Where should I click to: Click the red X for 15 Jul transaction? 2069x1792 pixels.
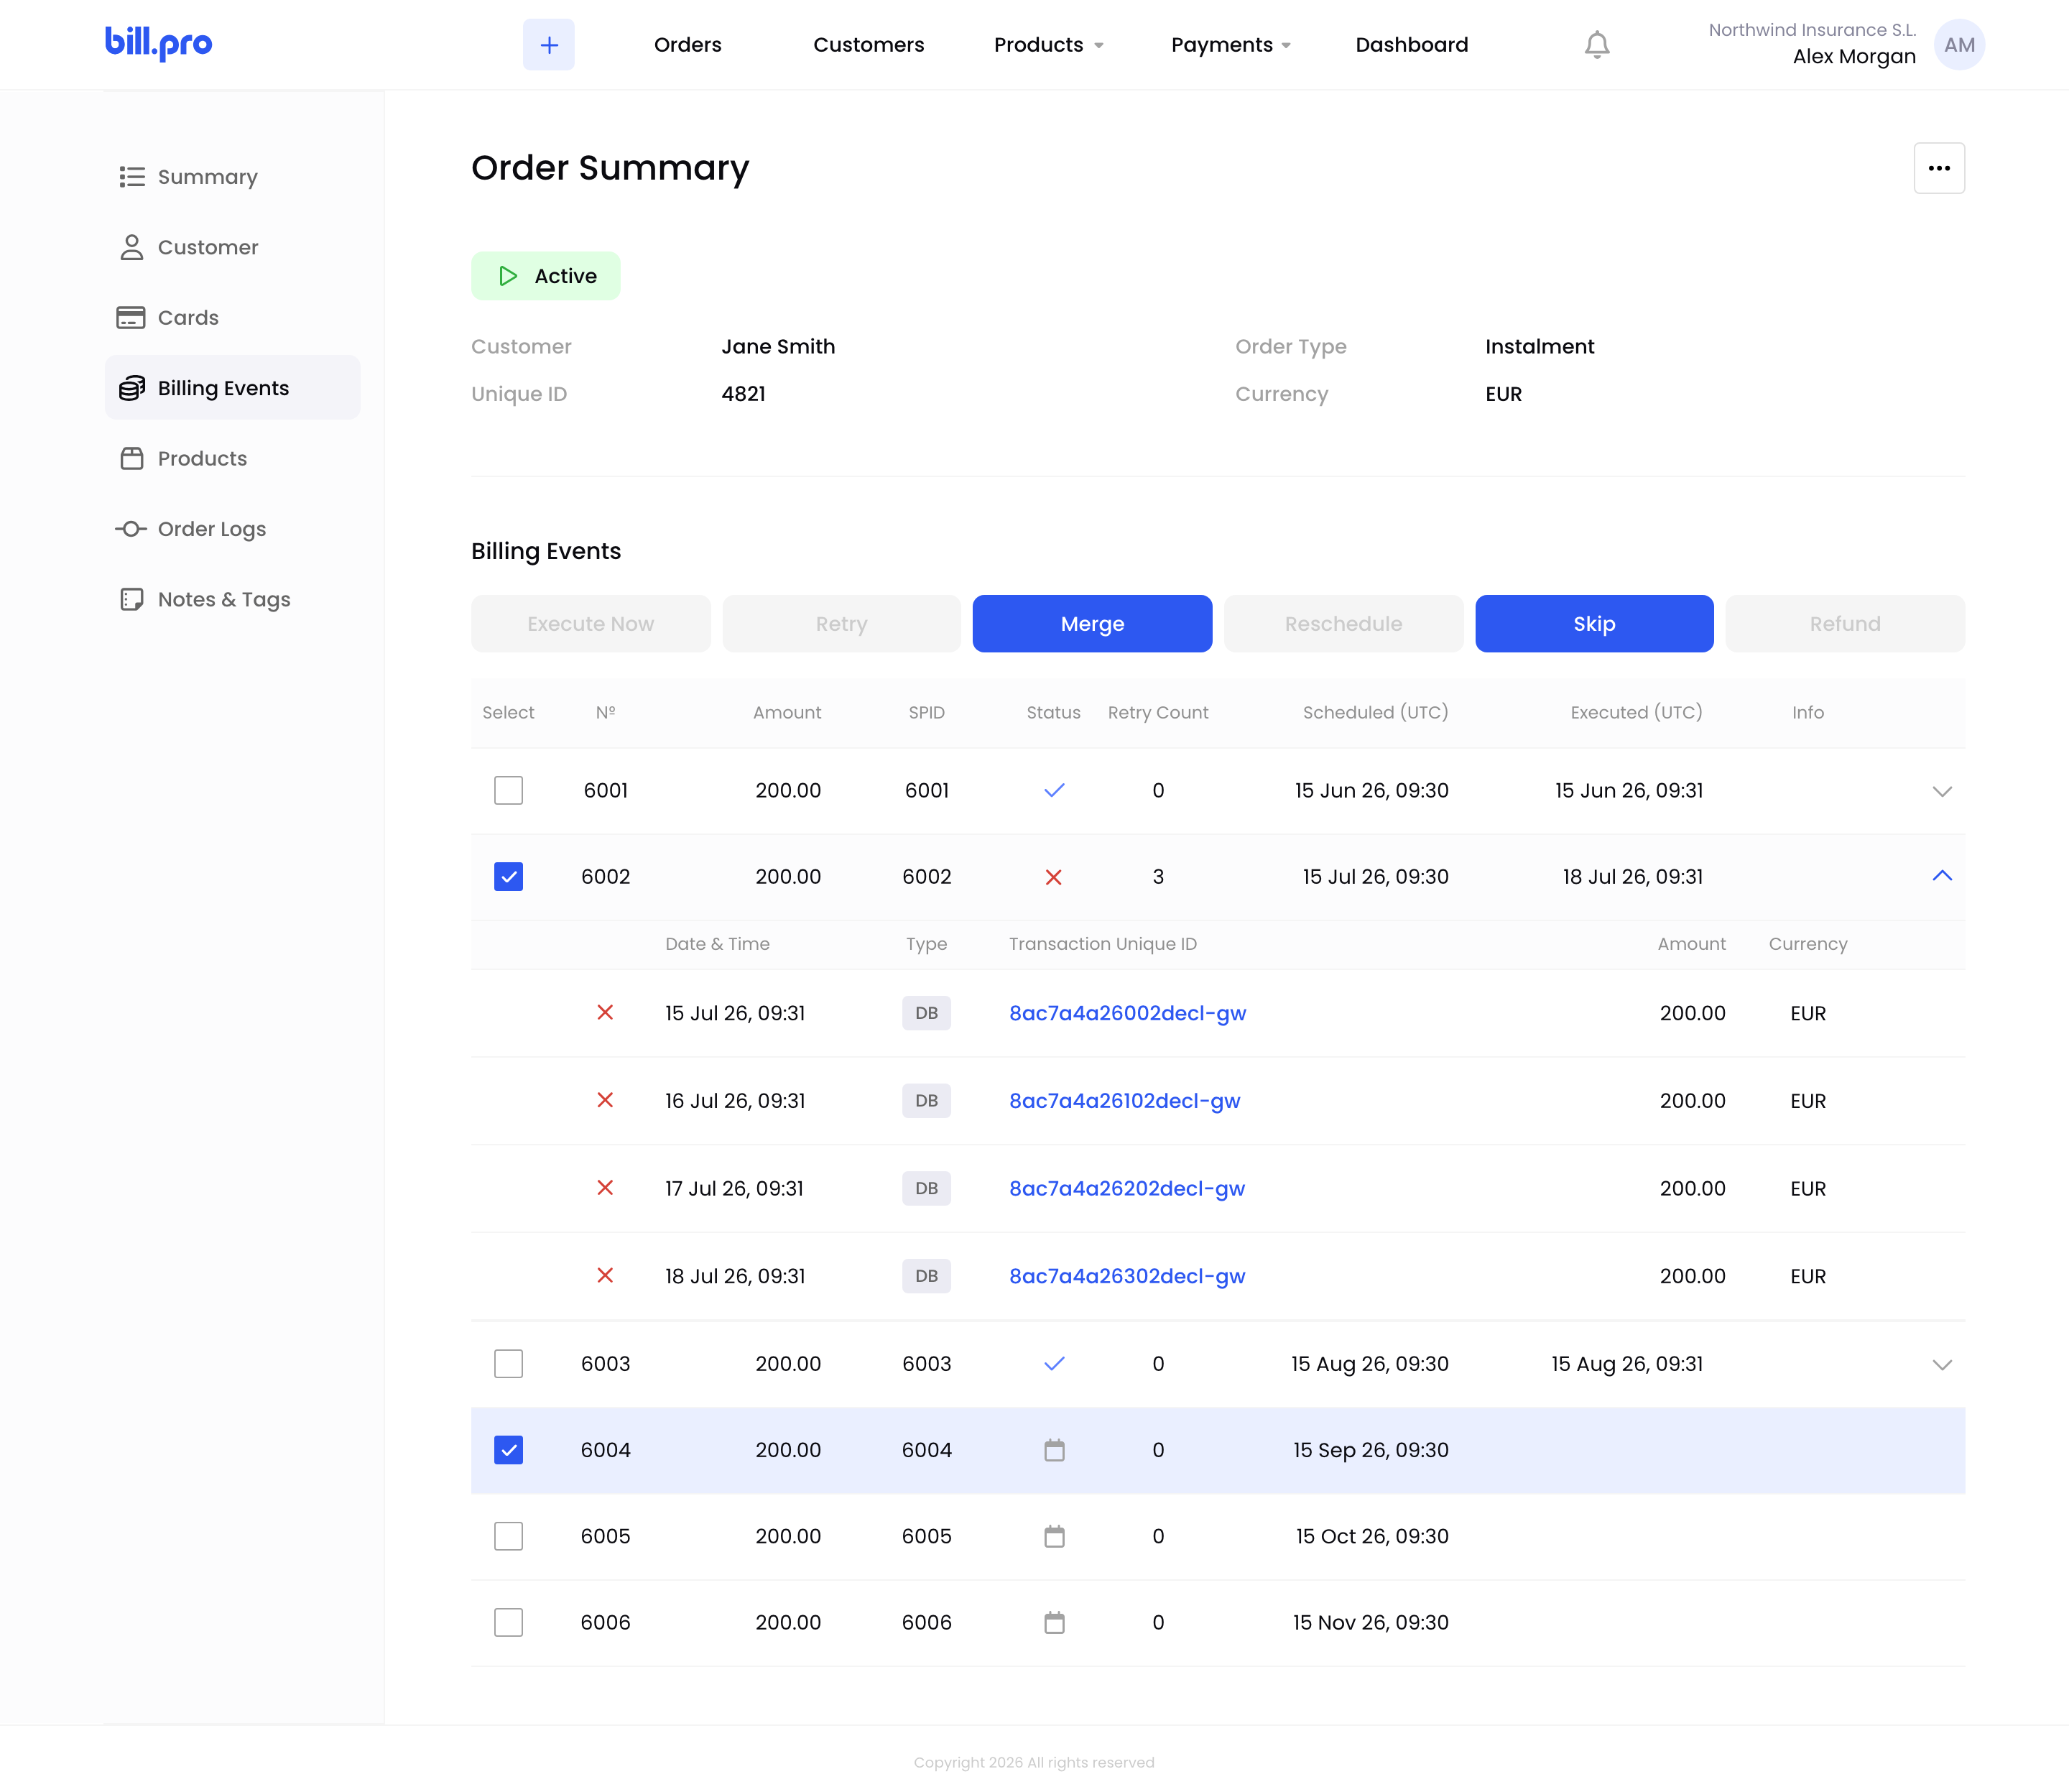pos(605,1013)
